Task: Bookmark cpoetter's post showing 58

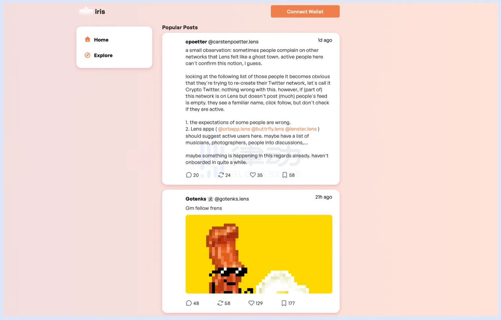Action: 285,175
